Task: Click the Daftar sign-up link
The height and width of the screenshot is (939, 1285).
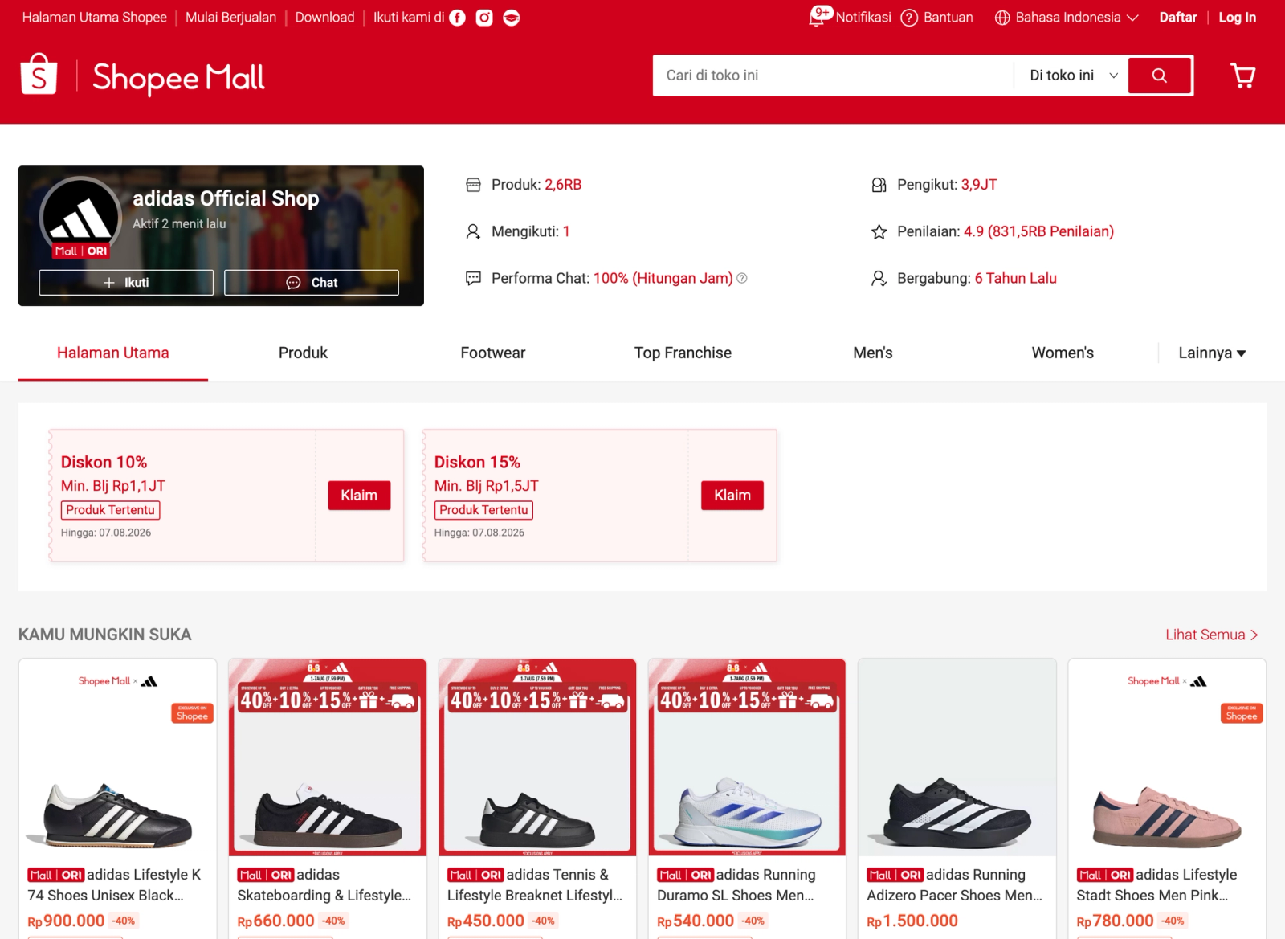Action: pyautogui.click(x=1178, y=18)
